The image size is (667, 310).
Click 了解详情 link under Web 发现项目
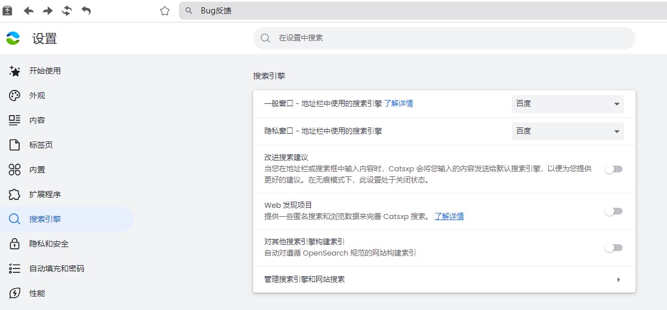(449, 217)
